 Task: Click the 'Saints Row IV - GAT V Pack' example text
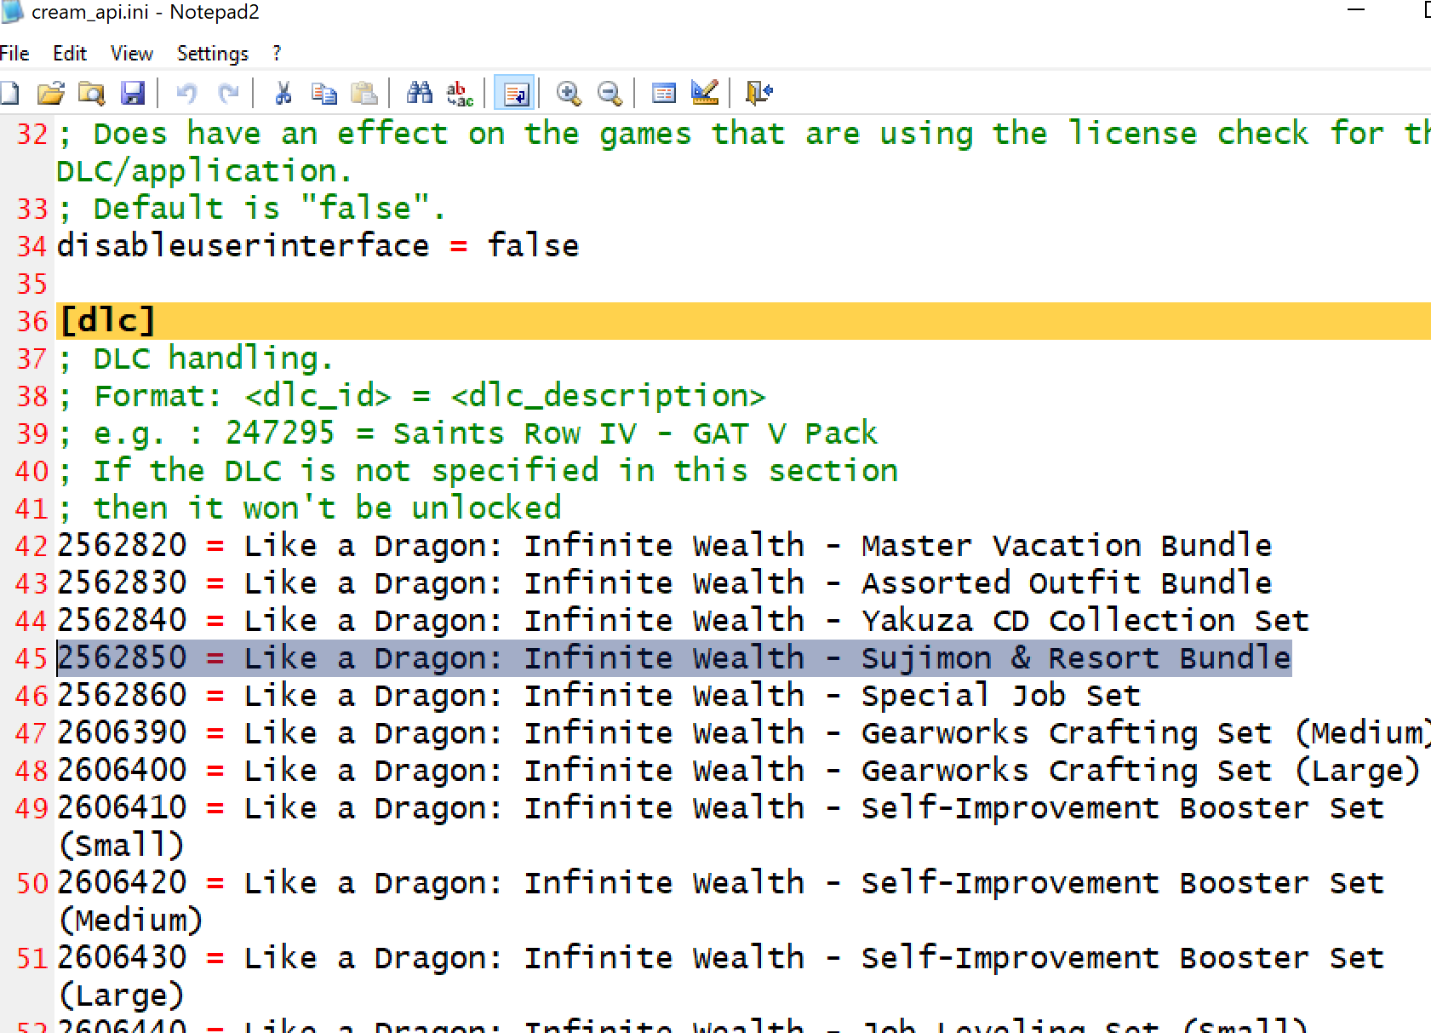(x=635, y=433)
